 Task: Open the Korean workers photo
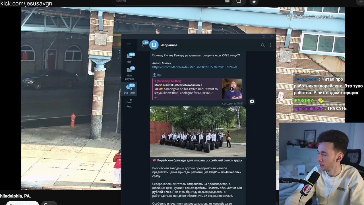[198, 132]
